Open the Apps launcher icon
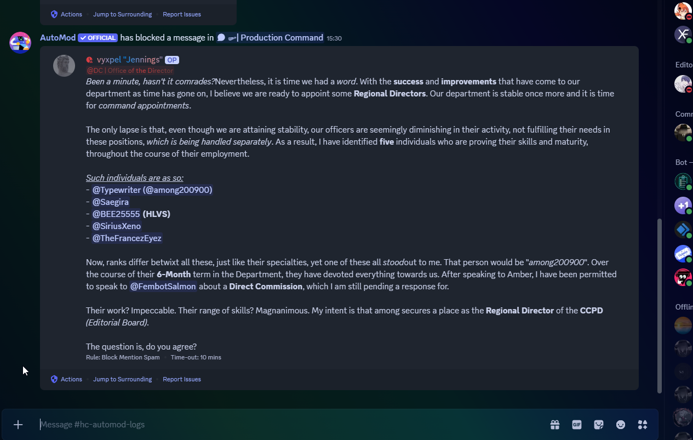The width and height of the screenshot is (693, 440). click(x=643, y=425)
